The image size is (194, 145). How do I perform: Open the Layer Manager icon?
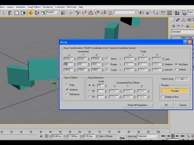click(x=156, y=13)
